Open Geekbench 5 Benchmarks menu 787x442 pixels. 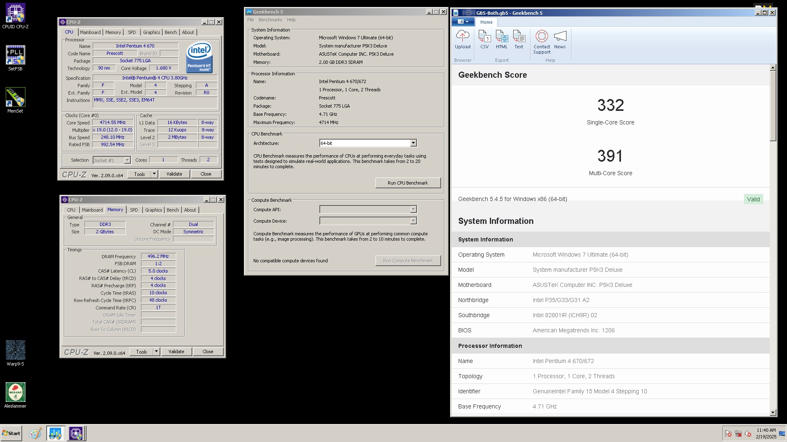click(x=270, y=20)
